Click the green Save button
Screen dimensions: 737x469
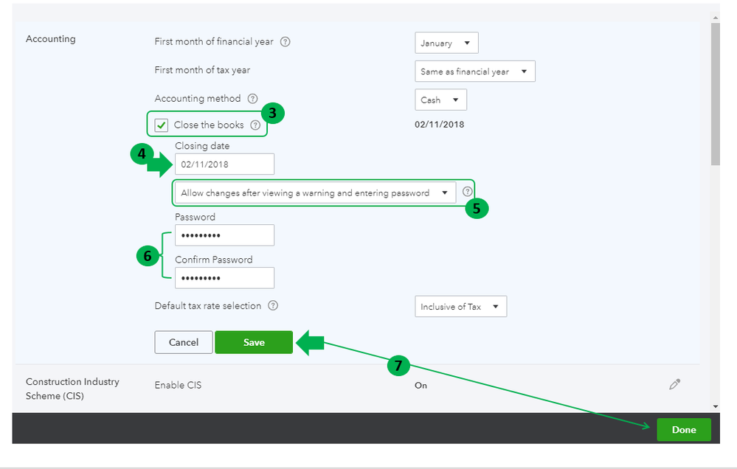pyautogui.click(x=254, y=342)
